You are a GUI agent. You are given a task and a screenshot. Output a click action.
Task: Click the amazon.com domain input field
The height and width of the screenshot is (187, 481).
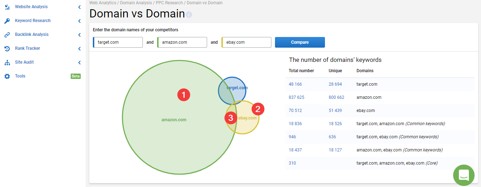coord(182,42)
